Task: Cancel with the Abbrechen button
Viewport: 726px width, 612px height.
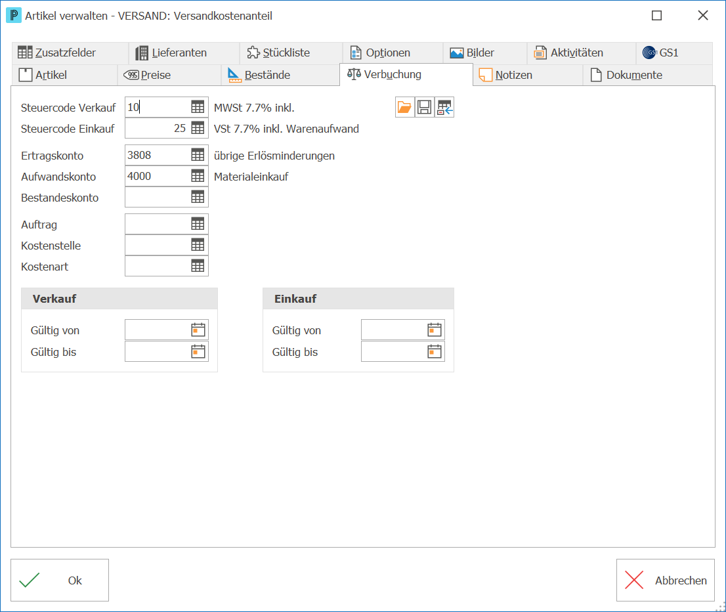Action: (666, 580)
